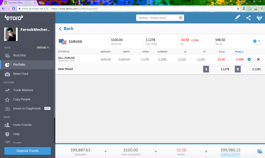Click the search magnifier icon
Screen dimensions: 265x158
180,18
